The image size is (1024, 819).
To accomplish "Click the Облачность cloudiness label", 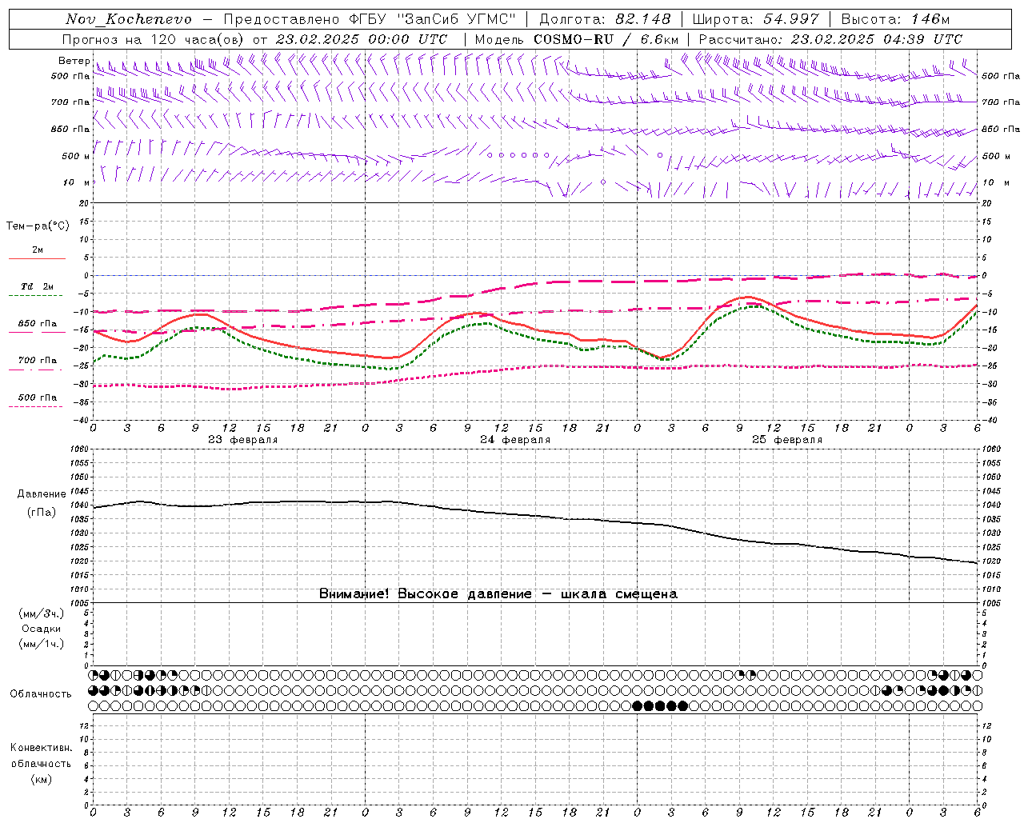I will [41, 693].
